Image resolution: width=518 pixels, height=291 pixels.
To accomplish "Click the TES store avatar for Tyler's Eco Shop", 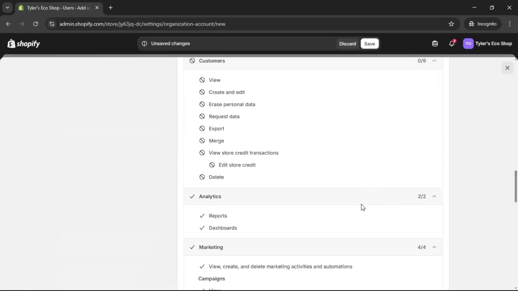I will (x=469, y=43).
